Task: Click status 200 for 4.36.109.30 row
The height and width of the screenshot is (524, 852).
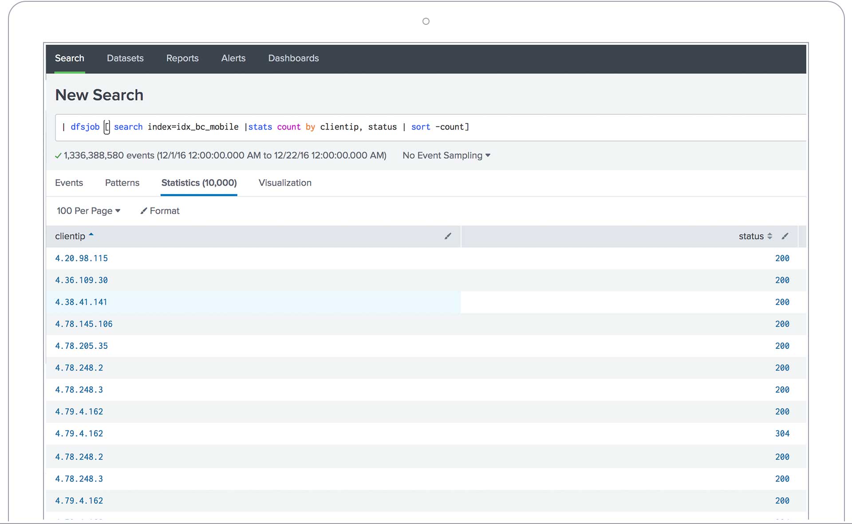Action: click(x=782, y=280)
